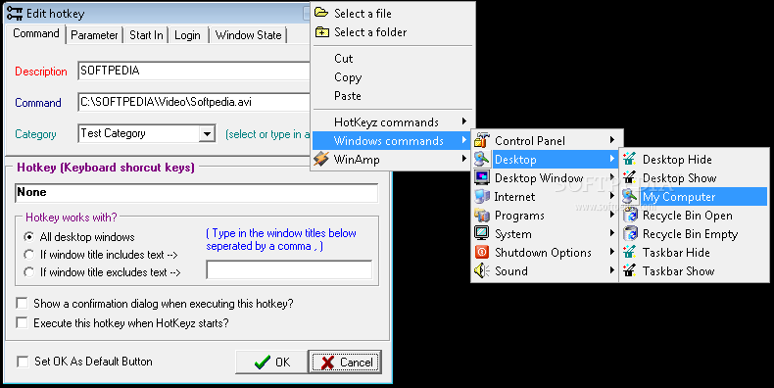774x388 pixels.
Task: Click the Hotkey field showing None
Action: [x=197, y=192]
